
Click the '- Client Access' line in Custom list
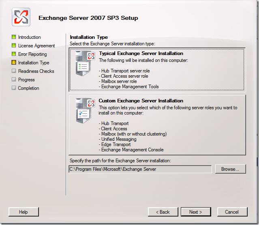[113, 129]
